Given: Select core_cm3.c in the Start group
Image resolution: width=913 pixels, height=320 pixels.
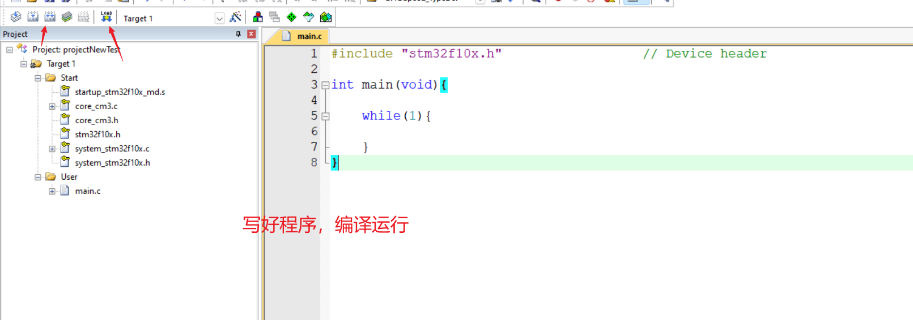Looking at the screenshot, I should (x=96, y=106).
